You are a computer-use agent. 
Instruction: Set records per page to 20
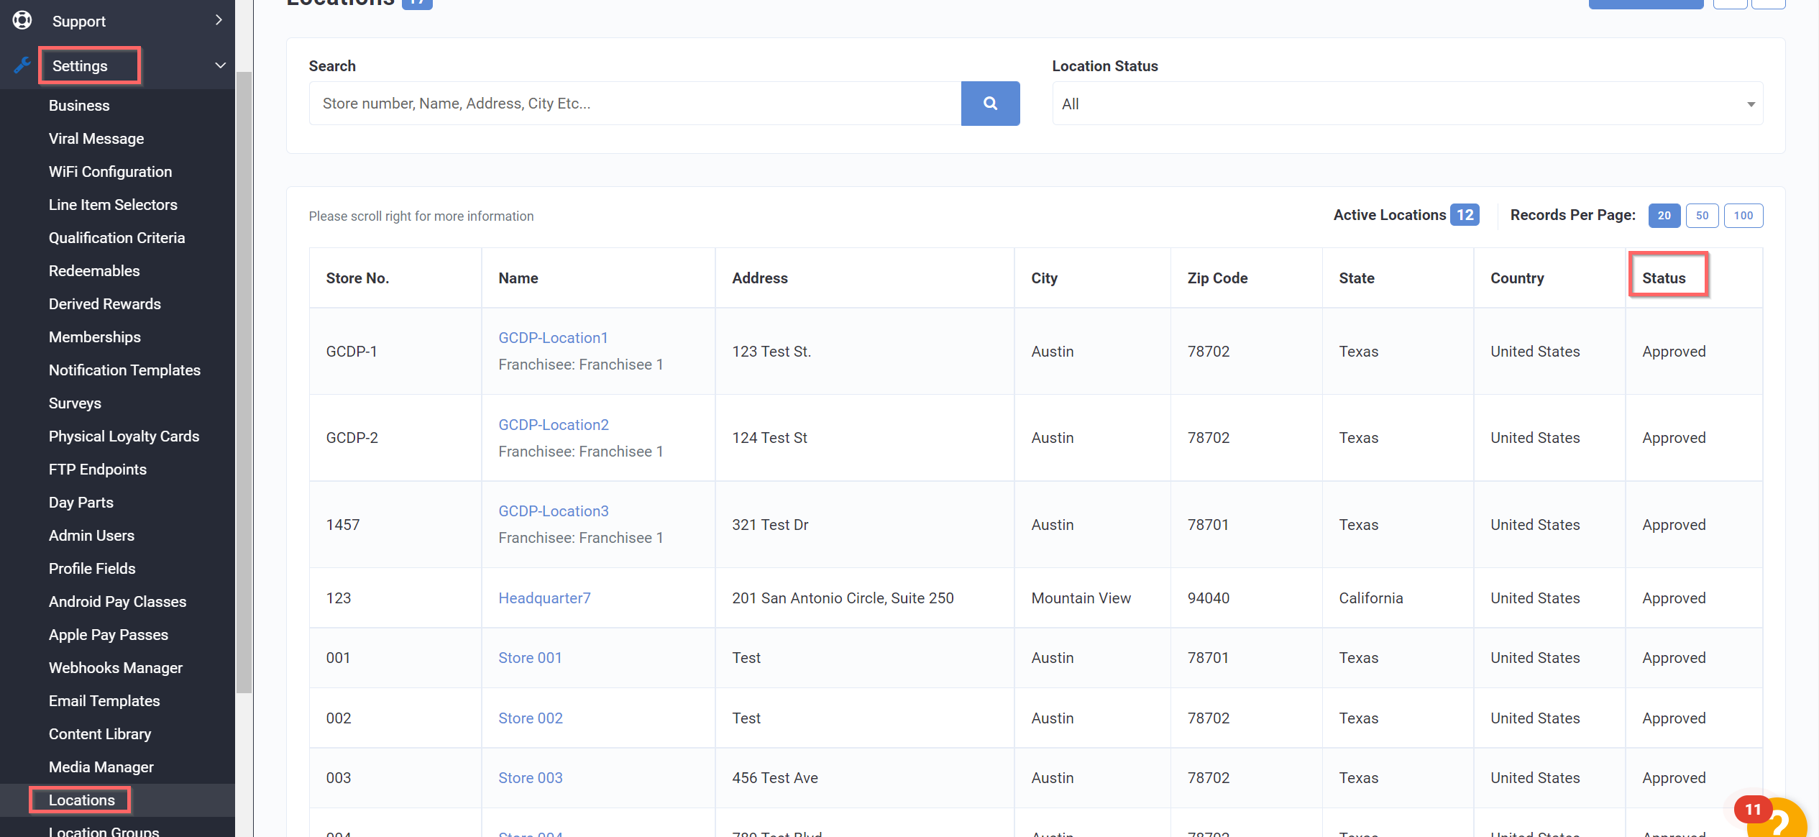1664,216
